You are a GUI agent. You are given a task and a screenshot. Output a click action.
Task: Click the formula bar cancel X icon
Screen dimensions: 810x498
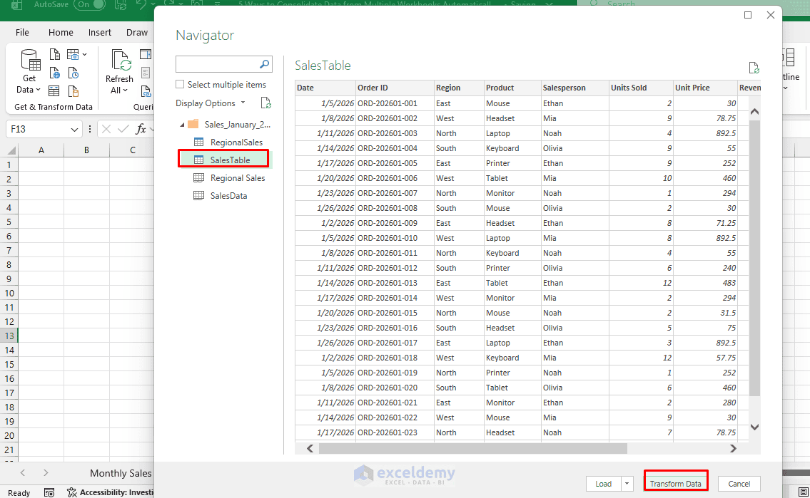click(106, 129)
